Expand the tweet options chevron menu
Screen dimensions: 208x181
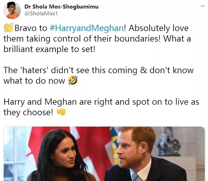202,6
